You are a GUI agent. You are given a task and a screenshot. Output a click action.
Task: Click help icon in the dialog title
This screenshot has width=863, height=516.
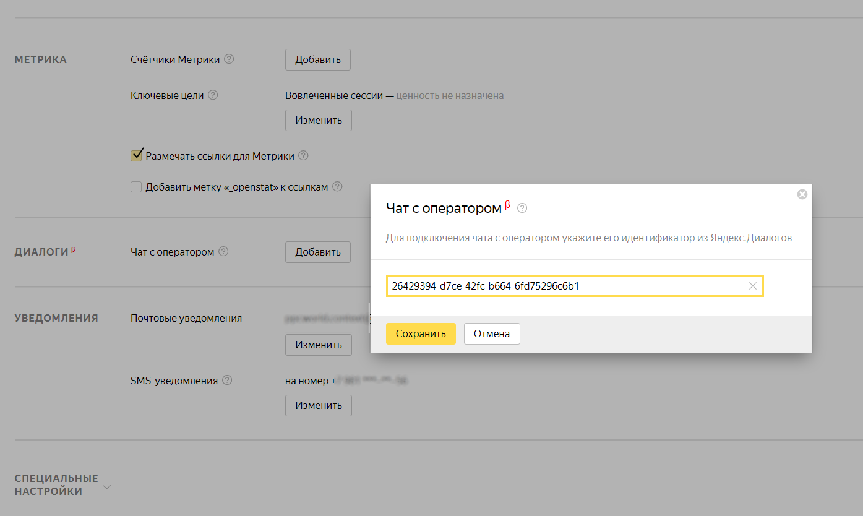click(522, 209)
